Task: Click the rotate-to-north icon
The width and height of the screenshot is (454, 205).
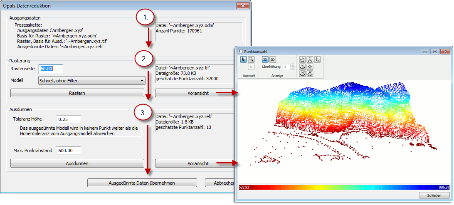Action: [301, 67]
